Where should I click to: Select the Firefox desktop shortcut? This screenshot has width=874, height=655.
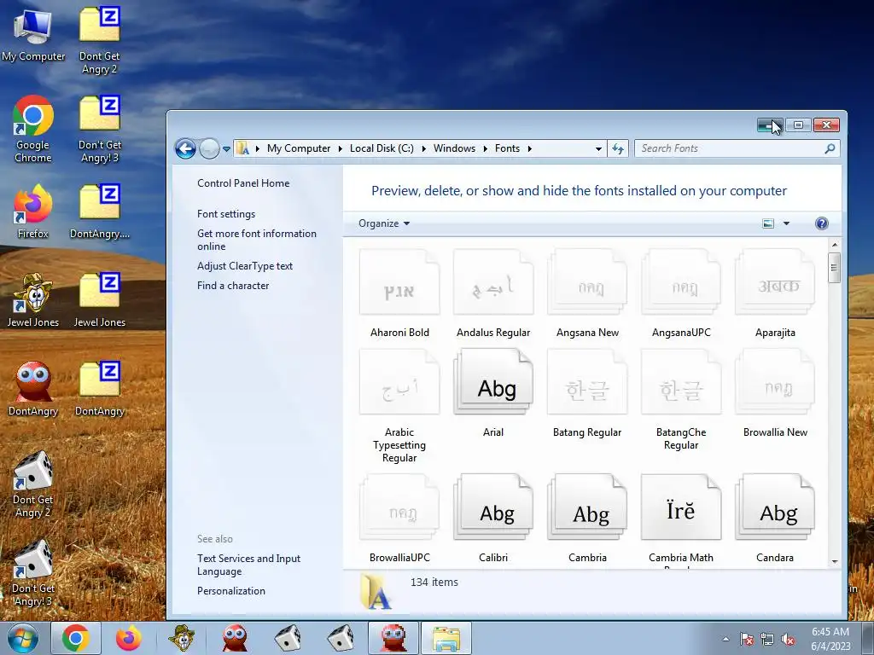[x=33, y=212]
